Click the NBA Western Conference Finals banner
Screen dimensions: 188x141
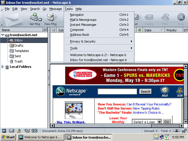(125, 75)
